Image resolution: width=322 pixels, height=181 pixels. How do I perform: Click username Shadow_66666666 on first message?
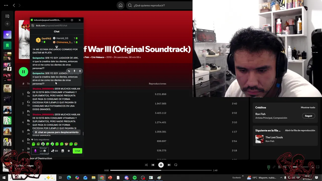tap(43, 89)
